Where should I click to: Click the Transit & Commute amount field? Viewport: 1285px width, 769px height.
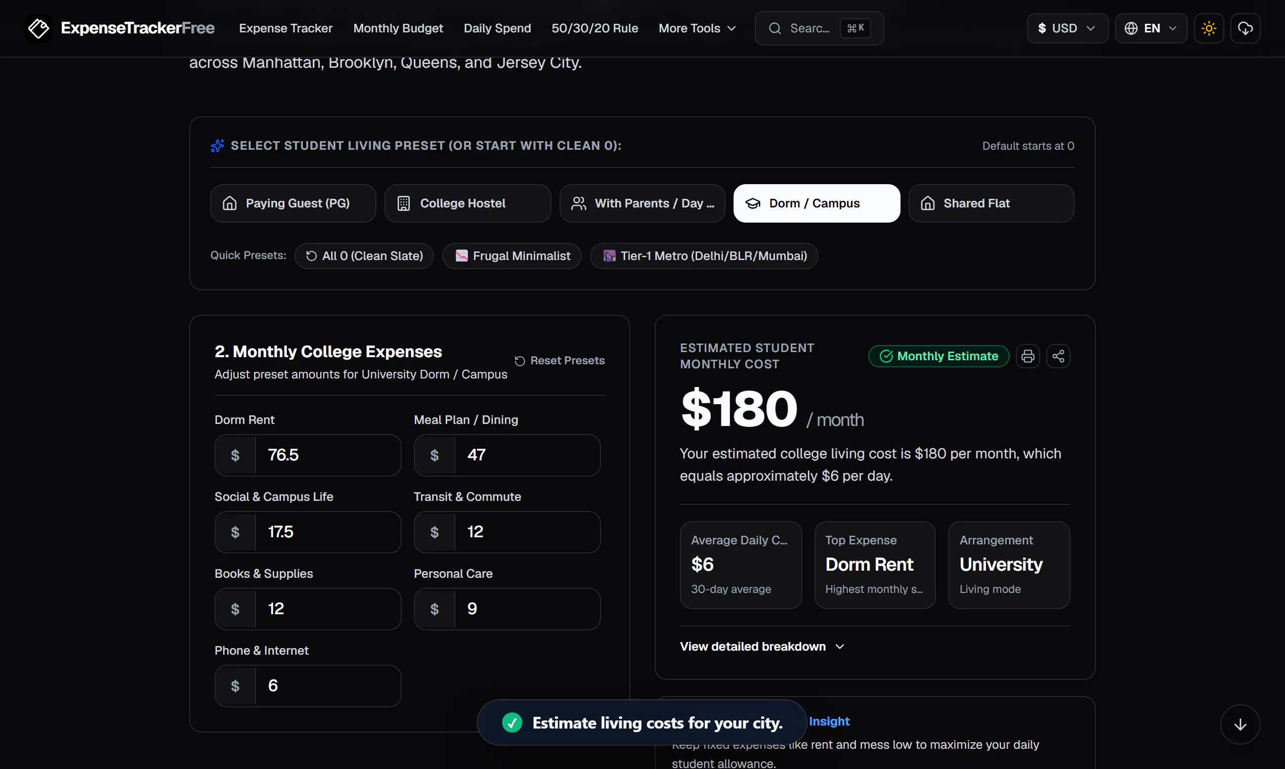[507, 532]
